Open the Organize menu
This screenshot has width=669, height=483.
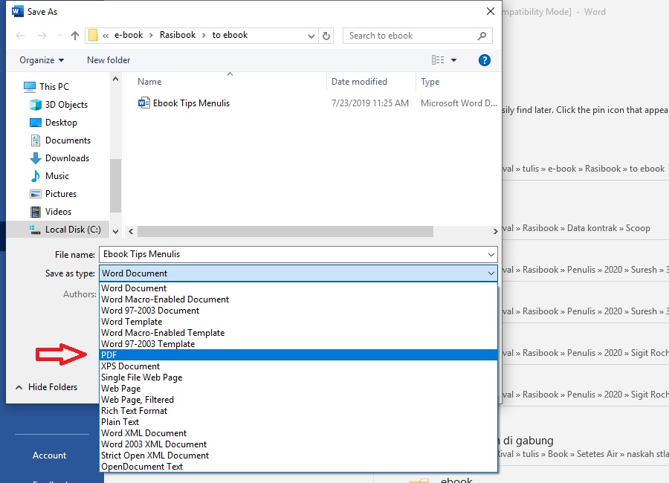pos(42,60)
